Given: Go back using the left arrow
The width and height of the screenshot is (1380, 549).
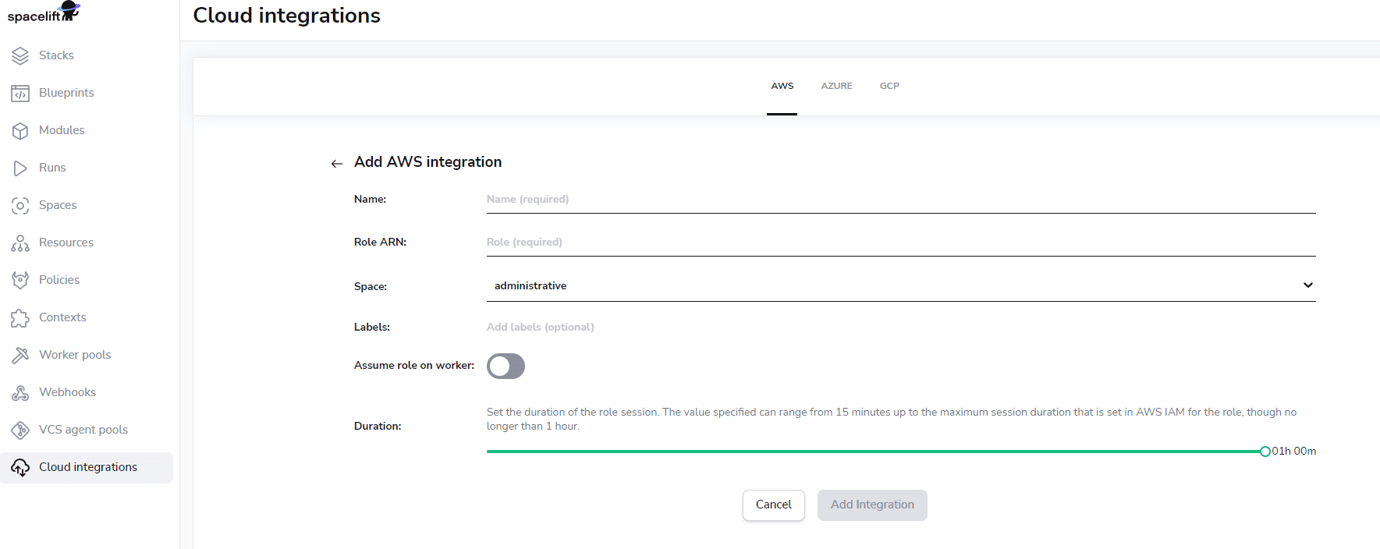Looking at the screenshot, I should [x=337, y=163].
